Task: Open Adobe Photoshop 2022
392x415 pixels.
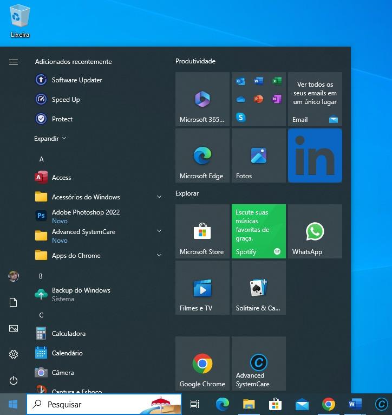Action: click(x=77, y=216)
